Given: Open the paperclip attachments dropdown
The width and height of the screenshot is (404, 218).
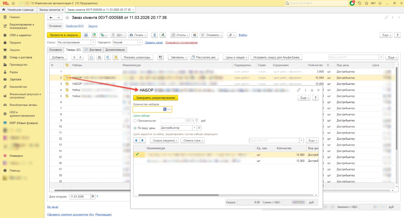Looking at the screenshot, I should (232, 35).
